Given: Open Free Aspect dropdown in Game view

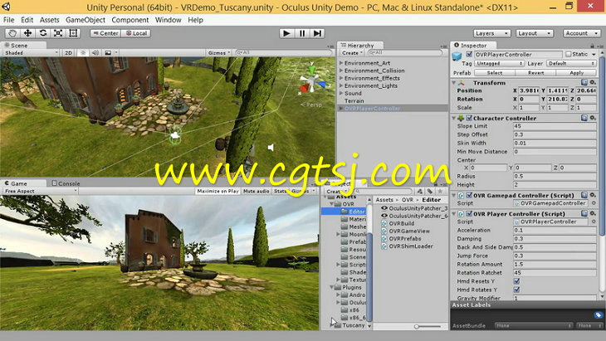Looking at the screenshot, I should [41, 191].
